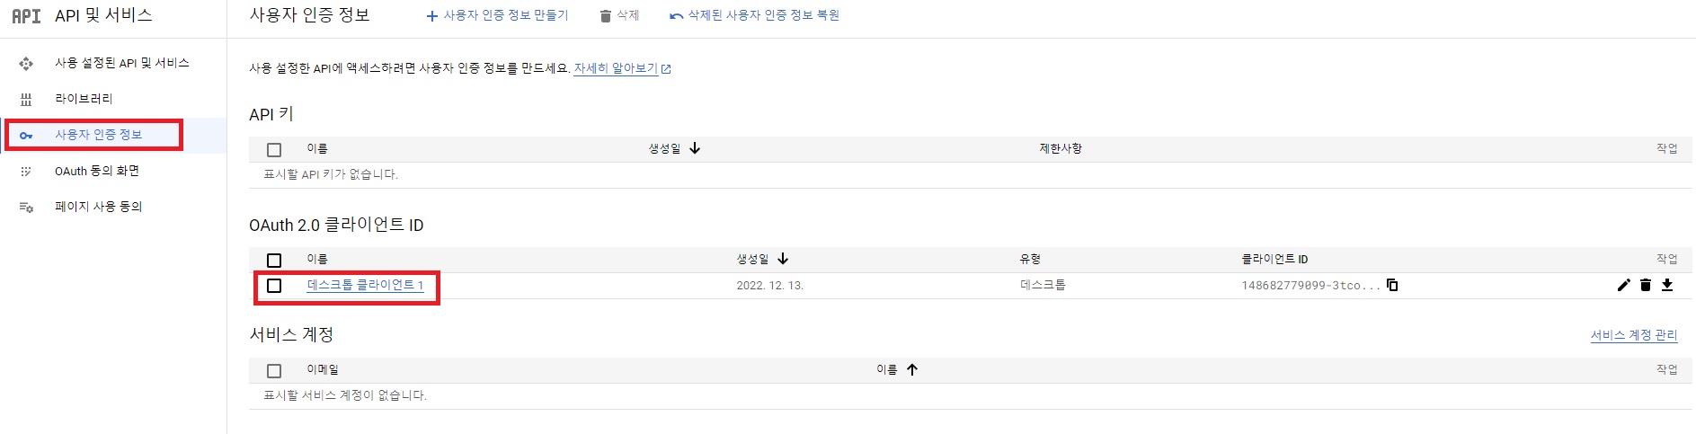Open the 자세히 알아보기 link
The height and width of the screenshot is (434, 1696).
(616, 68)
